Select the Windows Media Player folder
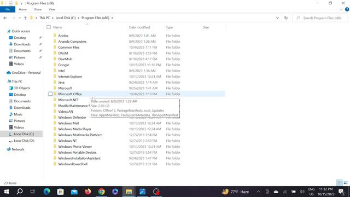The image size is (350, 197). [74, 129]
